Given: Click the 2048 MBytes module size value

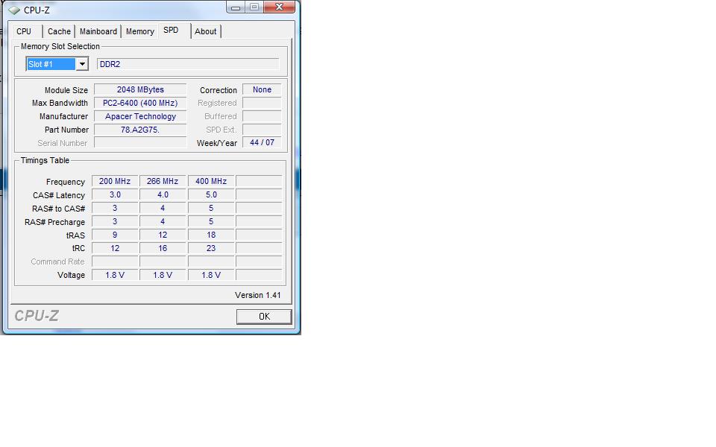Looking at the screenshot, I should (140, 90).
